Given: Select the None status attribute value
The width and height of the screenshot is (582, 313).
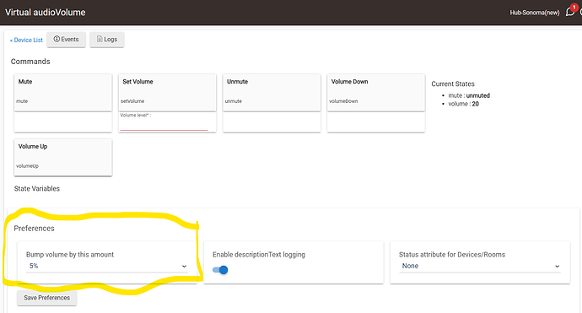Looking at the screenshot, I should click(x=410, y=266).
